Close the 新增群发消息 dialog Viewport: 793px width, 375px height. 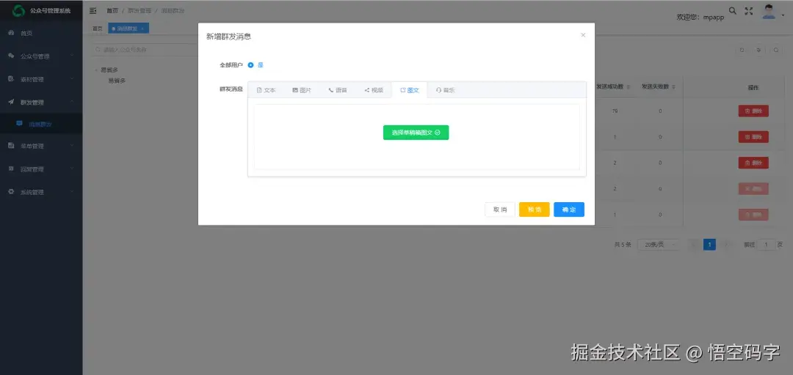coord(583,35)
